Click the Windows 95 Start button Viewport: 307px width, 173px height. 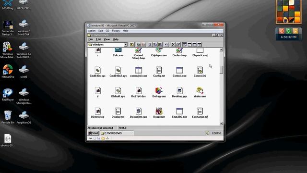click(93, 133)
